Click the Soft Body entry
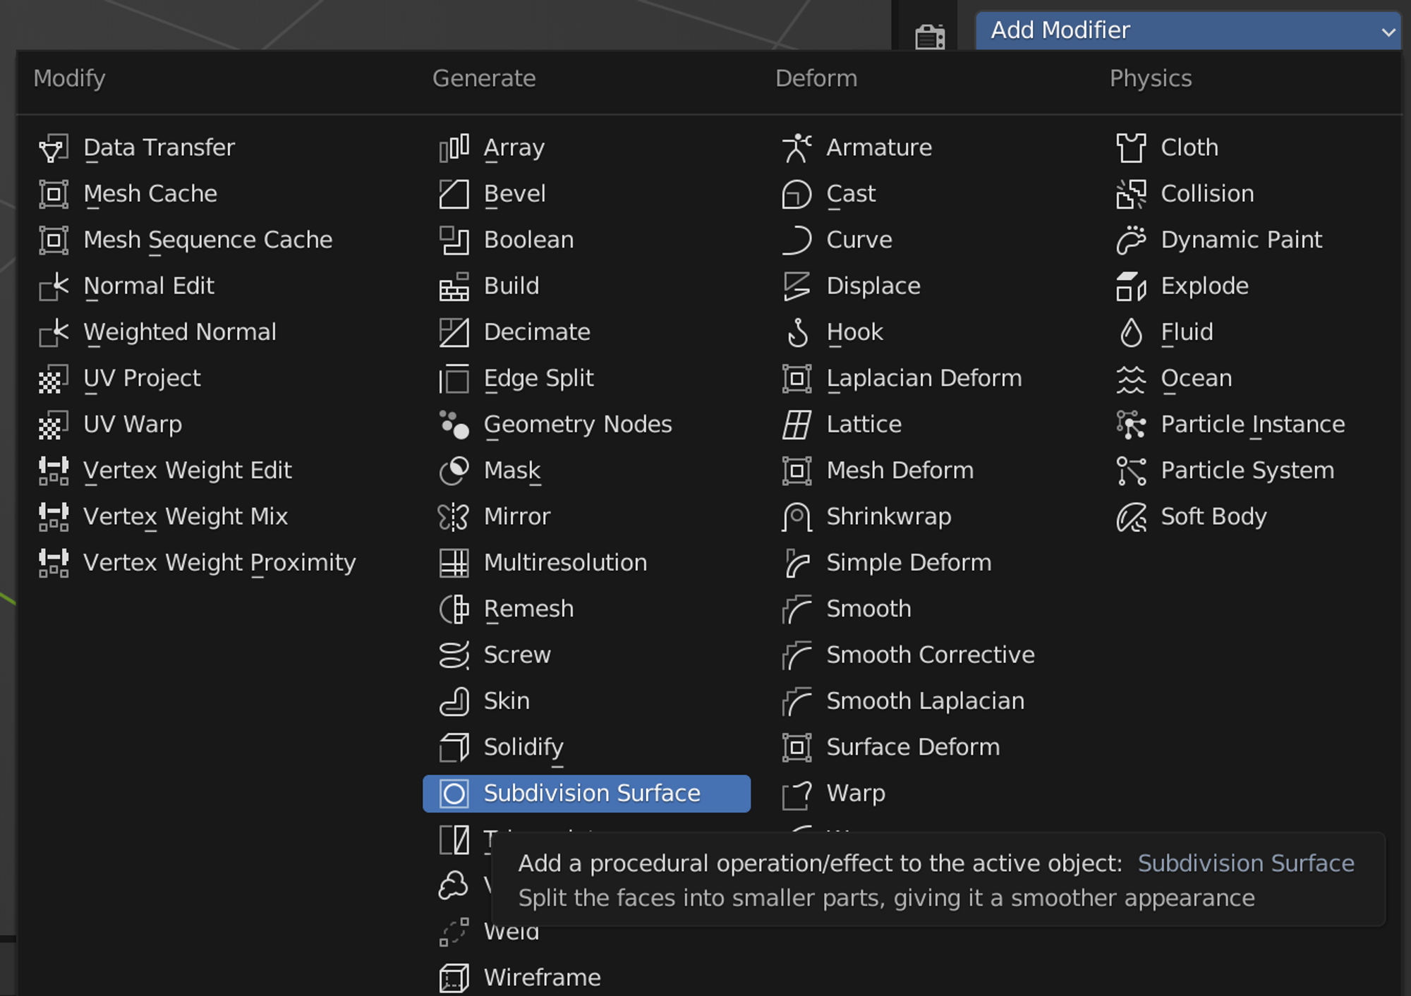 click(x=1213, y=517)
